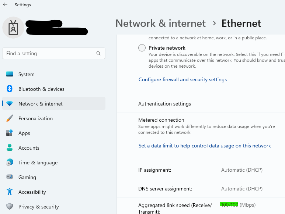Open Time & language settings

(x=38, y=163)
